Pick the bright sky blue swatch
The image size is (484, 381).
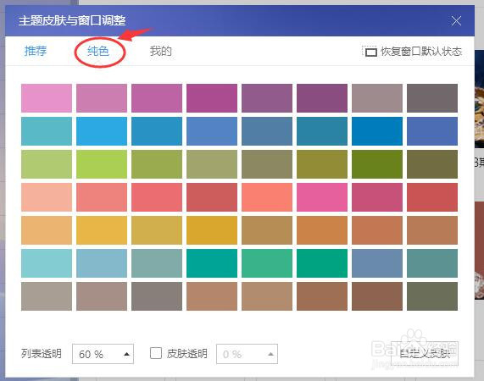click(102, 131)
